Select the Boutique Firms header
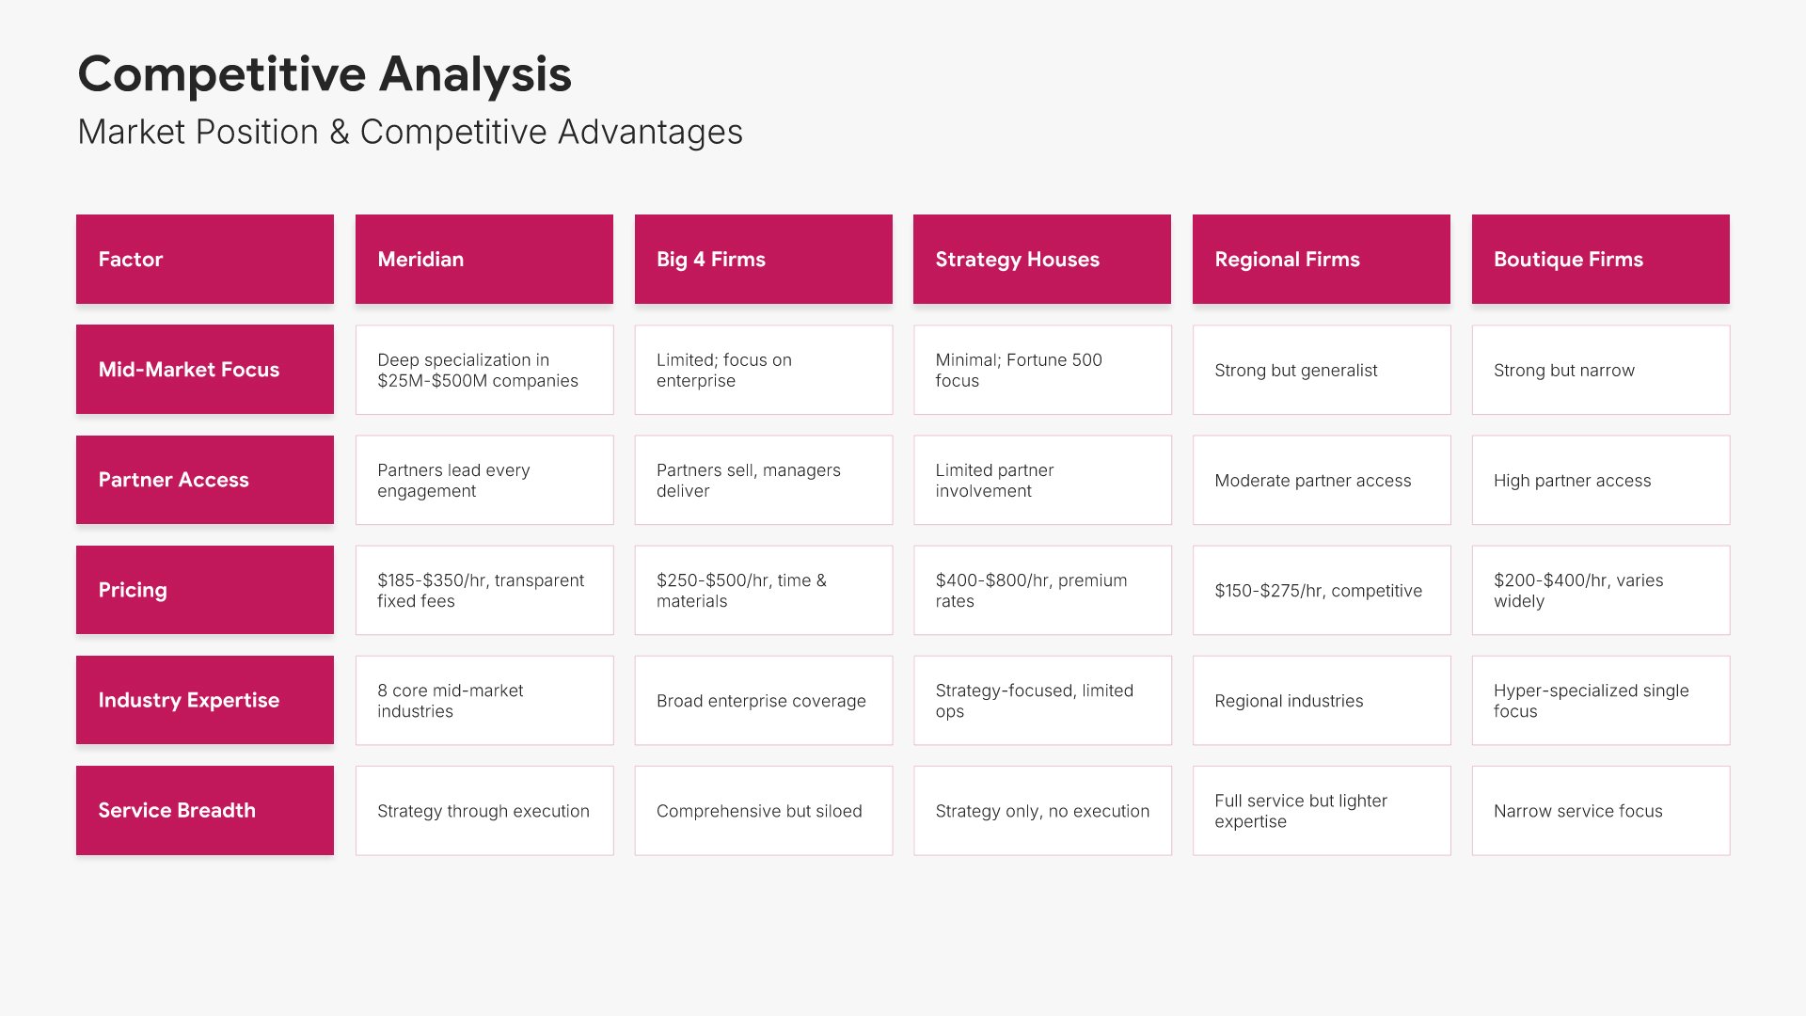Image resolution: width=1806 pixels, height=1016 pixels. tap(1600, 259)
